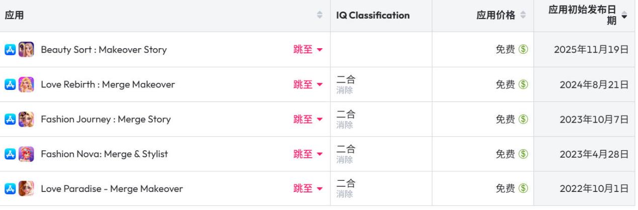Sort by 应用初始发布日期 column header

pyautogui.click(x=624, y=16)
